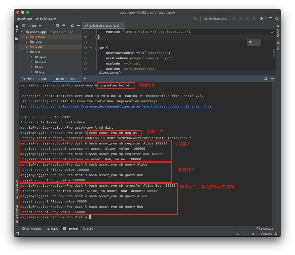Toggle tool window bars icon bottom-left
The width and height of the screenshot is (295, 255).
17,234
